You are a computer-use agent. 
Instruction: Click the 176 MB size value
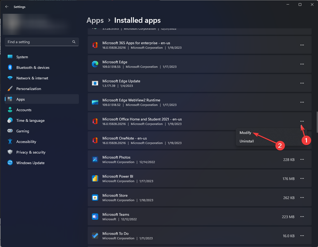289,179
